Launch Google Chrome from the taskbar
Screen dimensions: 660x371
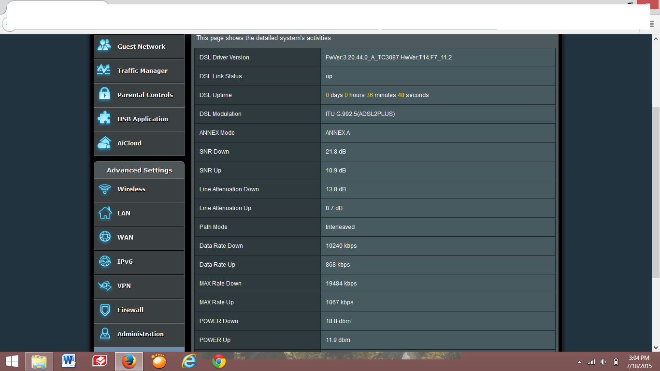[x=219, y=361]
